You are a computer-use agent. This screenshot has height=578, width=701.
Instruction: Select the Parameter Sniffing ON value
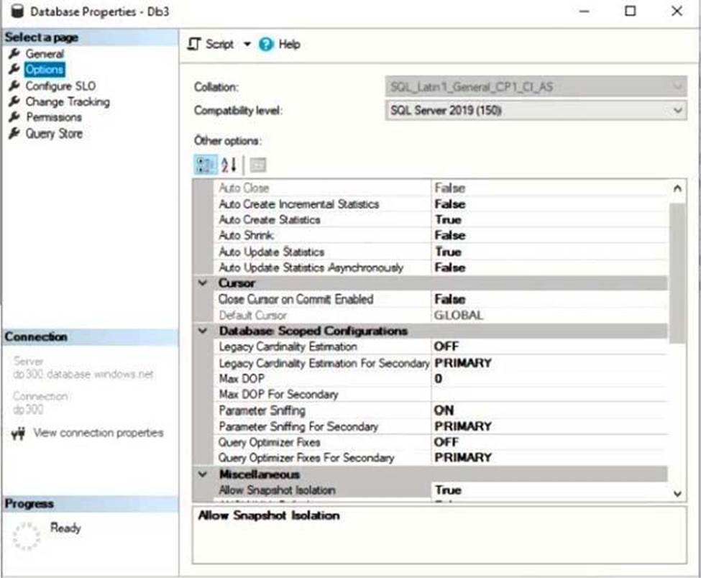pyautogui.click(x=444, y=410)
